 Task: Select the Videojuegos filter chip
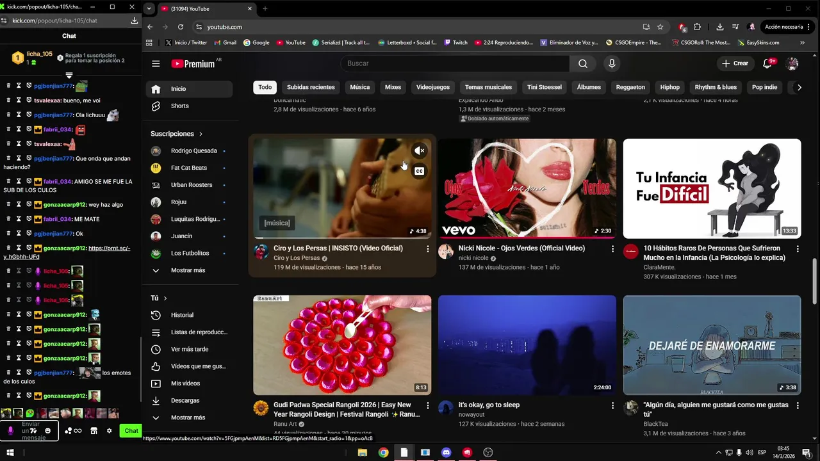click(x=433, y=87)
